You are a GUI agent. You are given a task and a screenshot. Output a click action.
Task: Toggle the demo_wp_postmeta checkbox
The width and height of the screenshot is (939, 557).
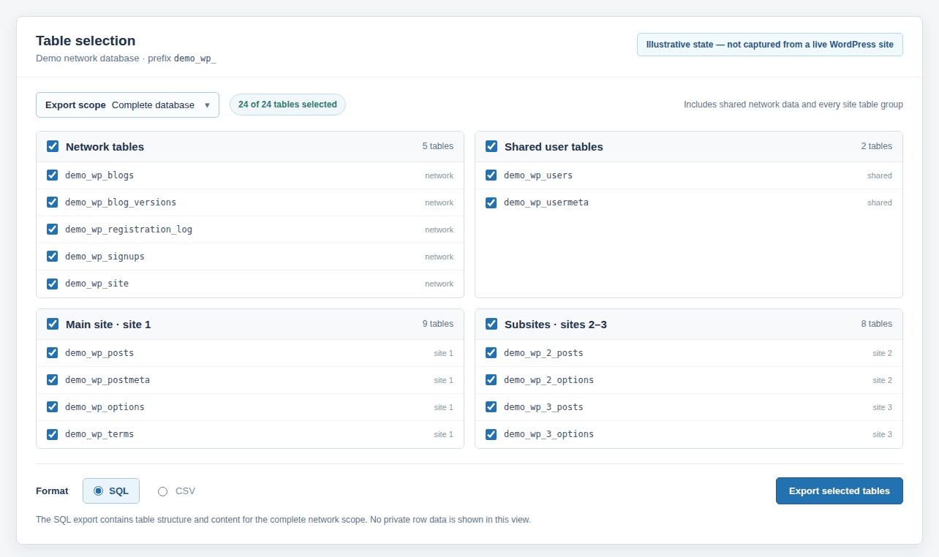(52, 380)
